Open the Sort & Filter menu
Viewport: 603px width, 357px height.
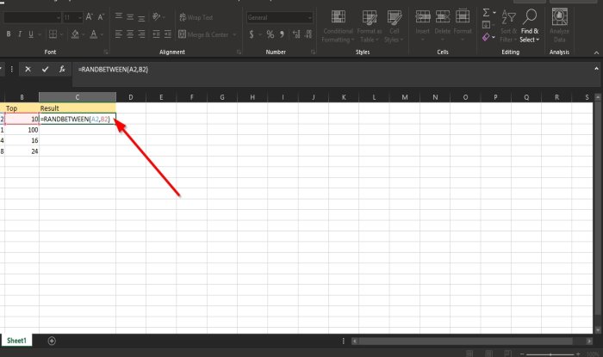click(509, 26)
